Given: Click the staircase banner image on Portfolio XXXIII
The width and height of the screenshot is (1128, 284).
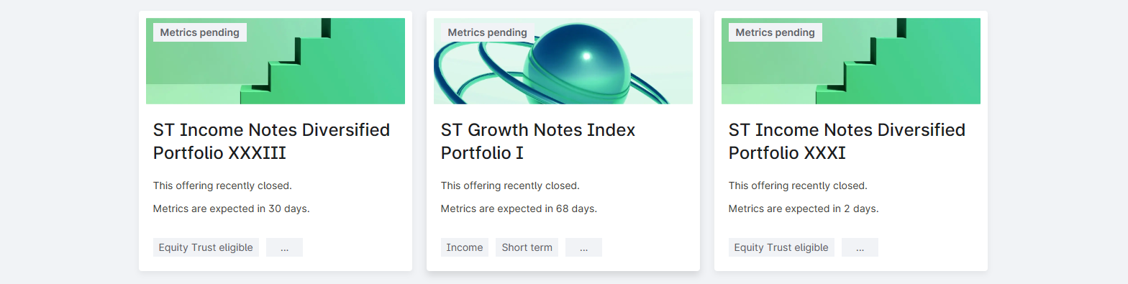Looking at the screenshot, I should click(x=276, y=61).
